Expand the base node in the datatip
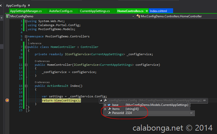The width and height of the screenshot is (217, 134). pos(105,105)
